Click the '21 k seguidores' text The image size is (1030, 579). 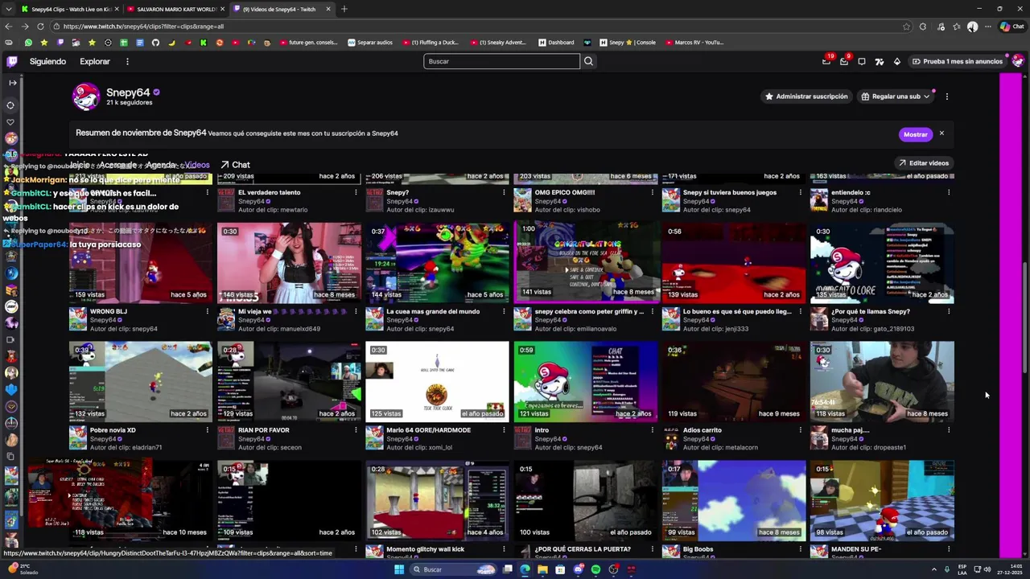[129, 103]
